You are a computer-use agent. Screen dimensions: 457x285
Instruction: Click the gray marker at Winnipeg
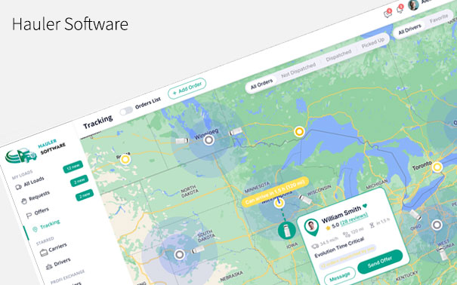208,140
